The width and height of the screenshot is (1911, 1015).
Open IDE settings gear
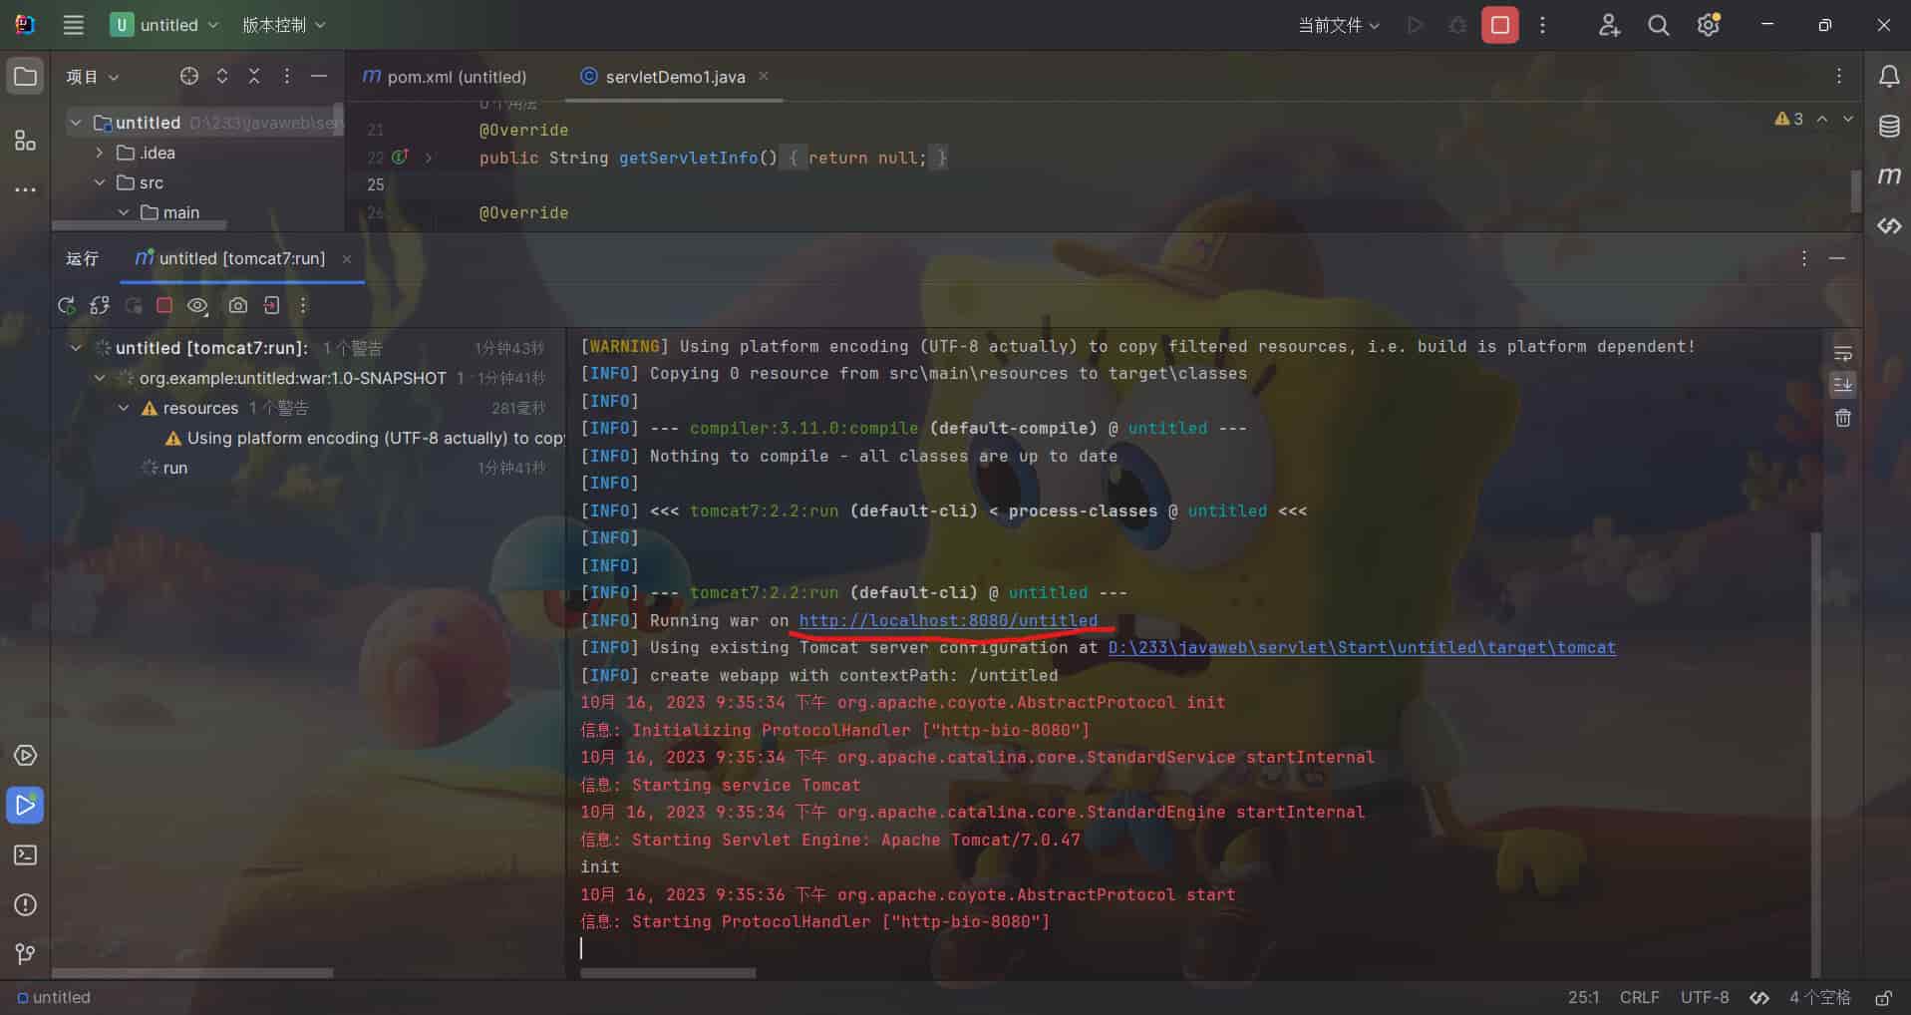coord(1709,25)
